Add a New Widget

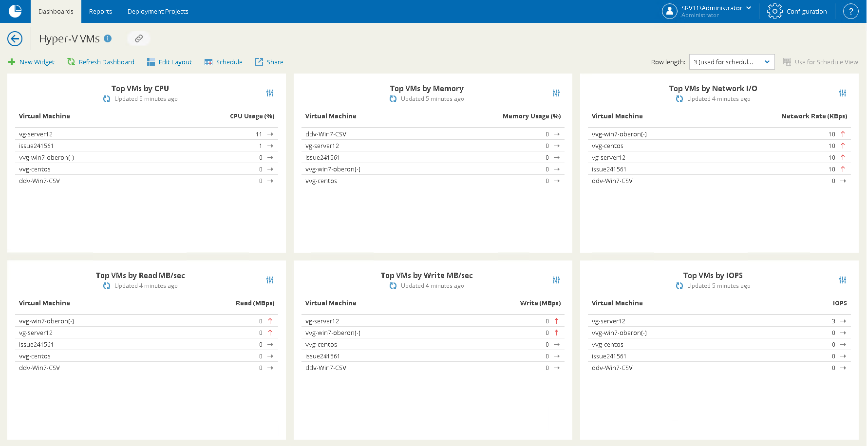[32, 62]
